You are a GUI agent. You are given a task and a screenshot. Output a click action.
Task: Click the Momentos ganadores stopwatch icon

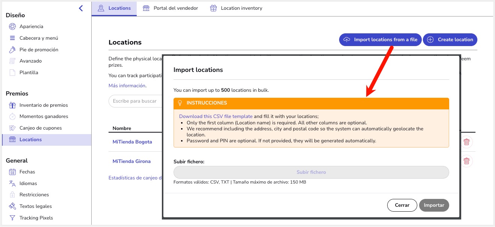(x=12, y=116)
